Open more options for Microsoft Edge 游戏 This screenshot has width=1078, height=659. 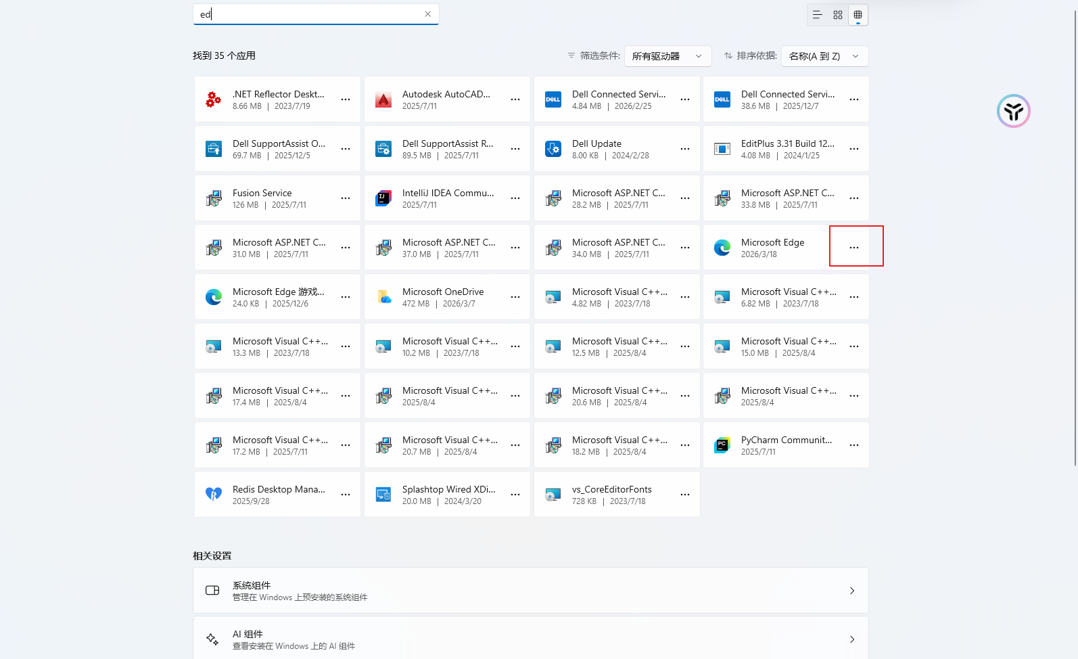[346, 297]
